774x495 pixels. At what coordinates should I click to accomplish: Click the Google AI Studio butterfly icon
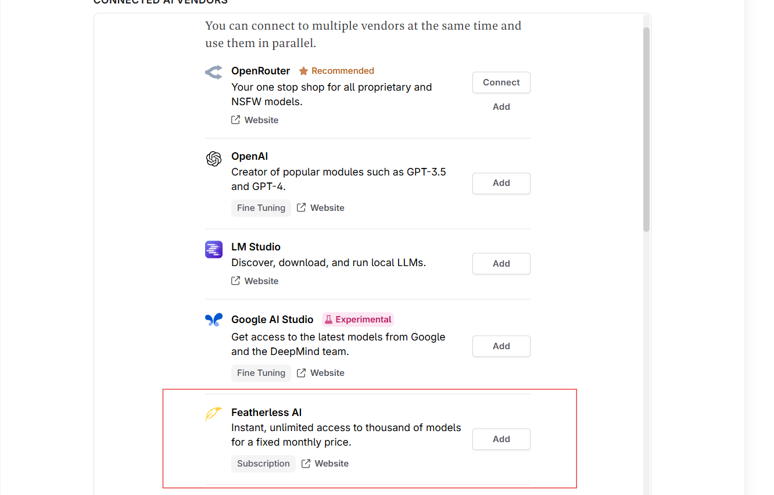tap(214, 320)
